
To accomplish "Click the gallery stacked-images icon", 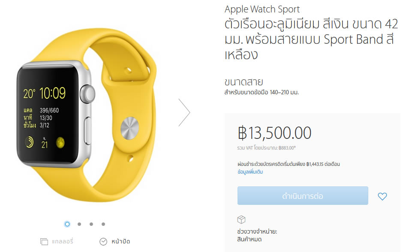I will 44,241.
